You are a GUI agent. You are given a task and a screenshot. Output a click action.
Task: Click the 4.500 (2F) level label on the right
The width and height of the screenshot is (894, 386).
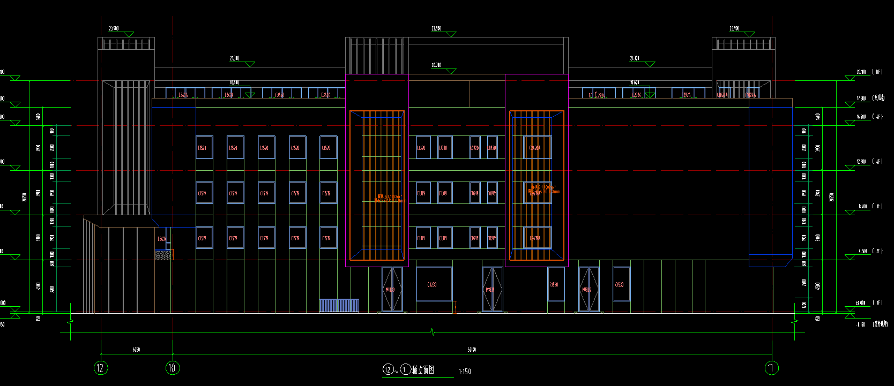tap(870, 251)
